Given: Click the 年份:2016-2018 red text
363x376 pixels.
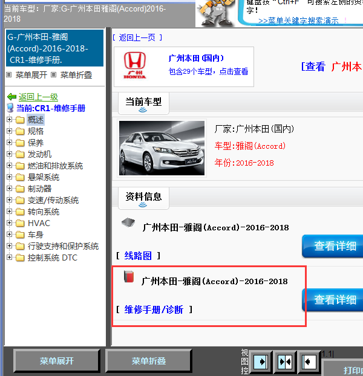Looking at the screenshot, I should [244, 163].
